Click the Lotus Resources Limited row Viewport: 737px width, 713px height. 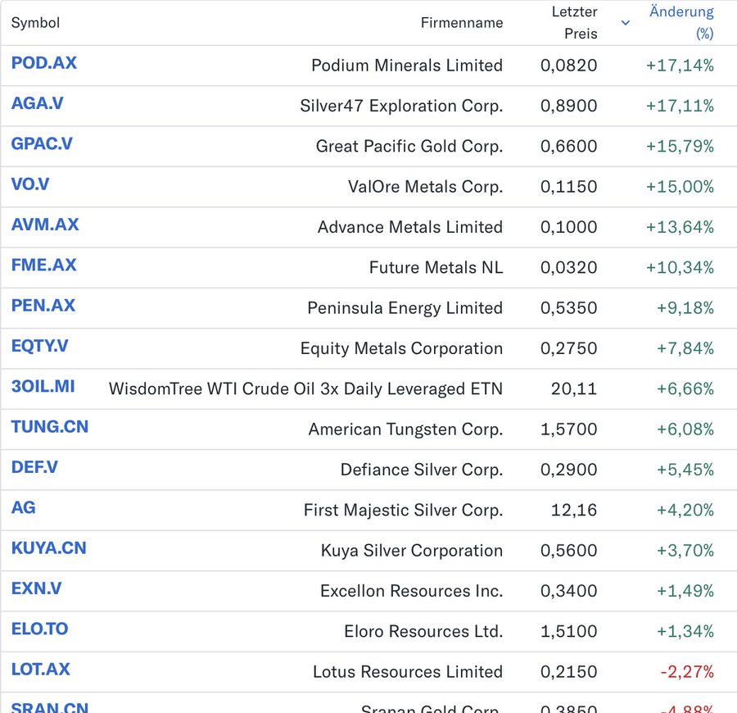click(x=407, y=672)
